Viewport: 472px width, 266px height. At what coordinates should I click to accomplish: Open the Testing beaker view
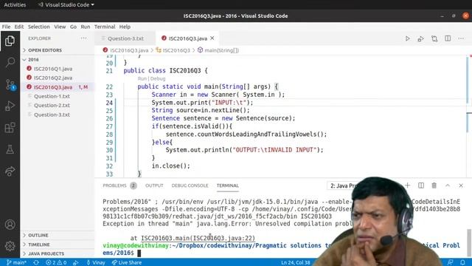[10, 149]
